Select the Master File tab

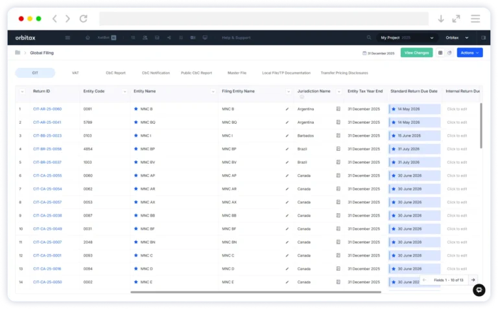[237, 73]
